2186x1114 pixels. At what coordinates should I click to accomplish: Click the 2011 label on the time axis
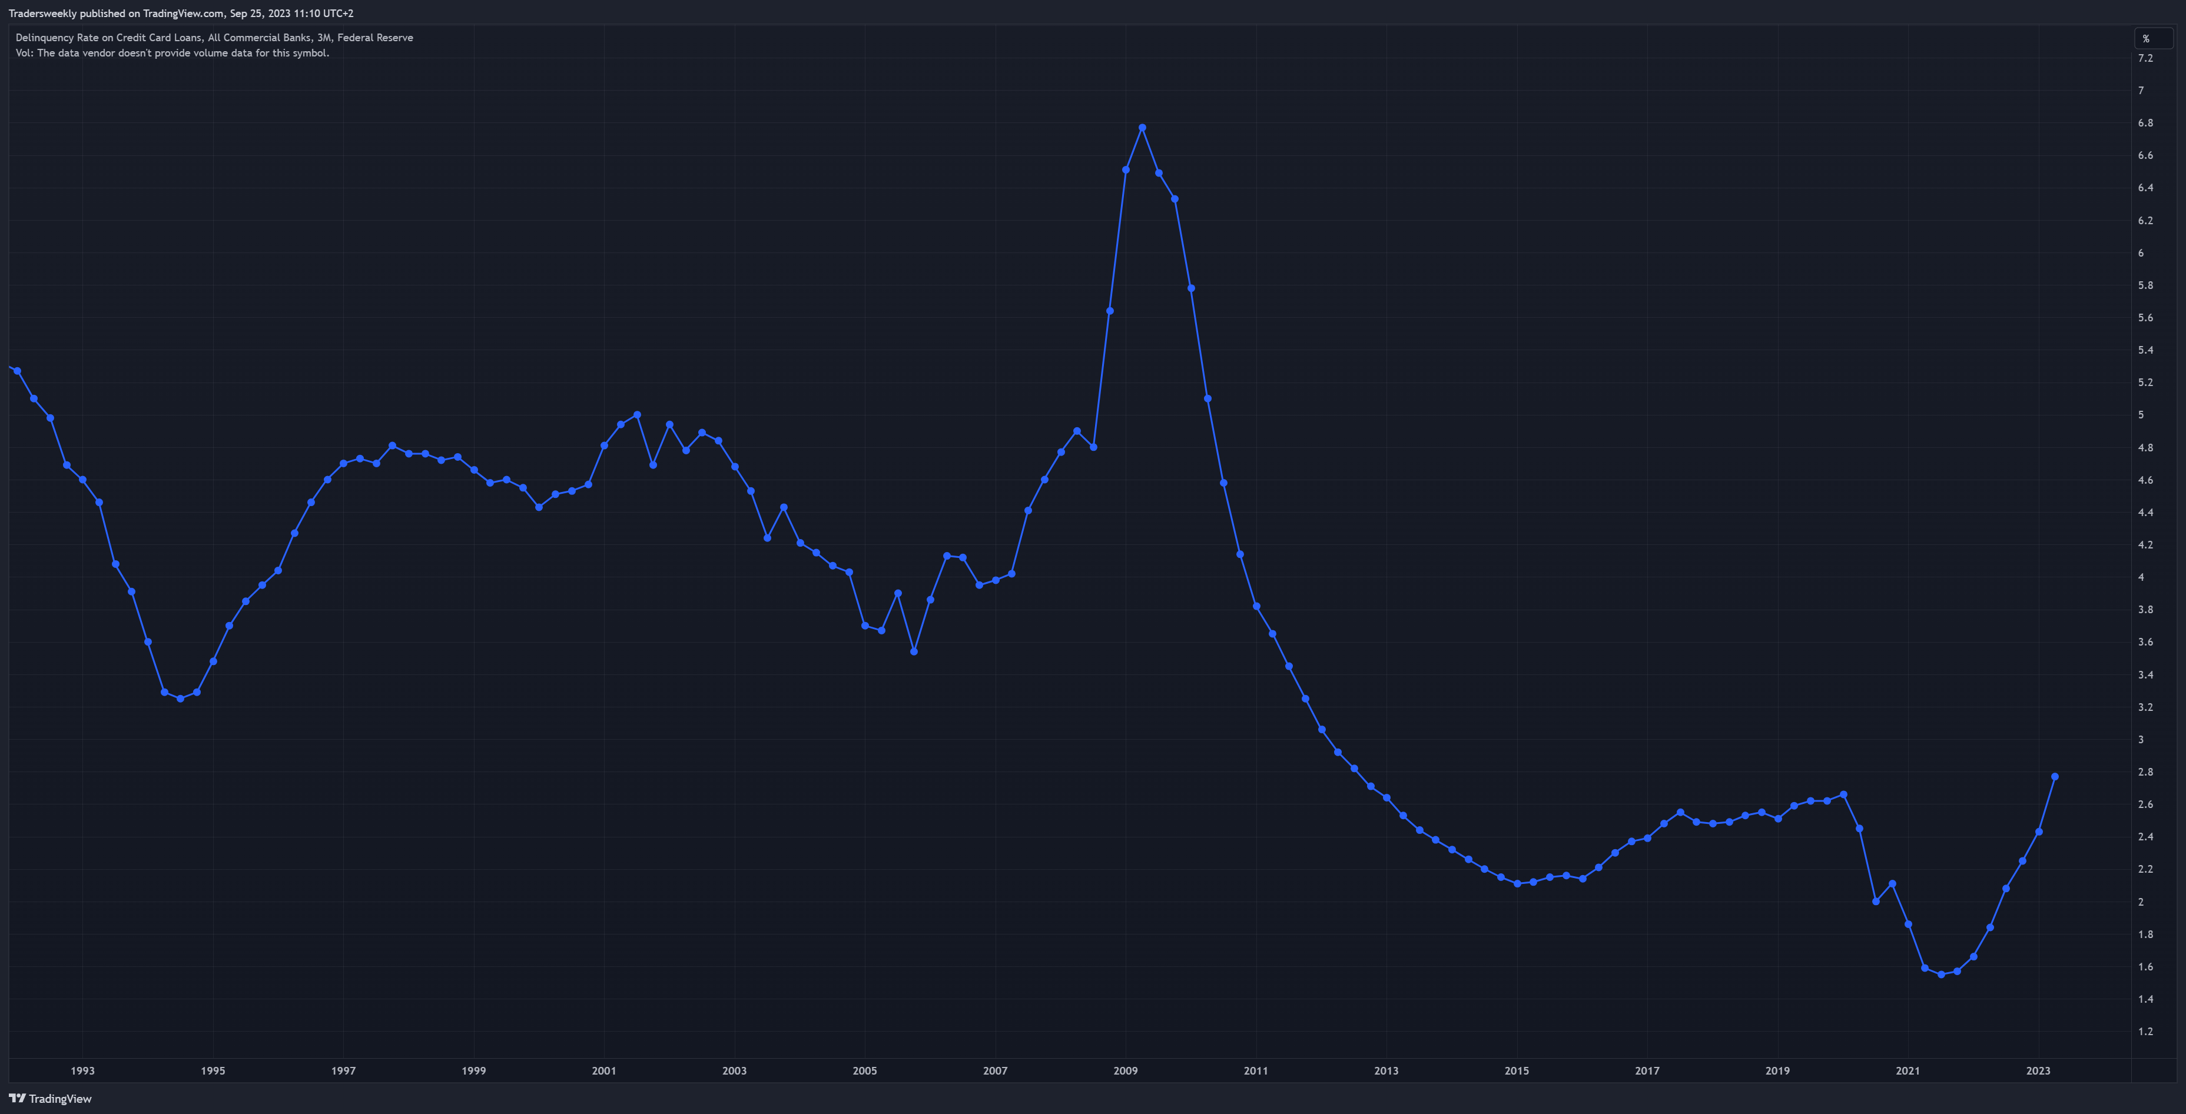1256,1070
